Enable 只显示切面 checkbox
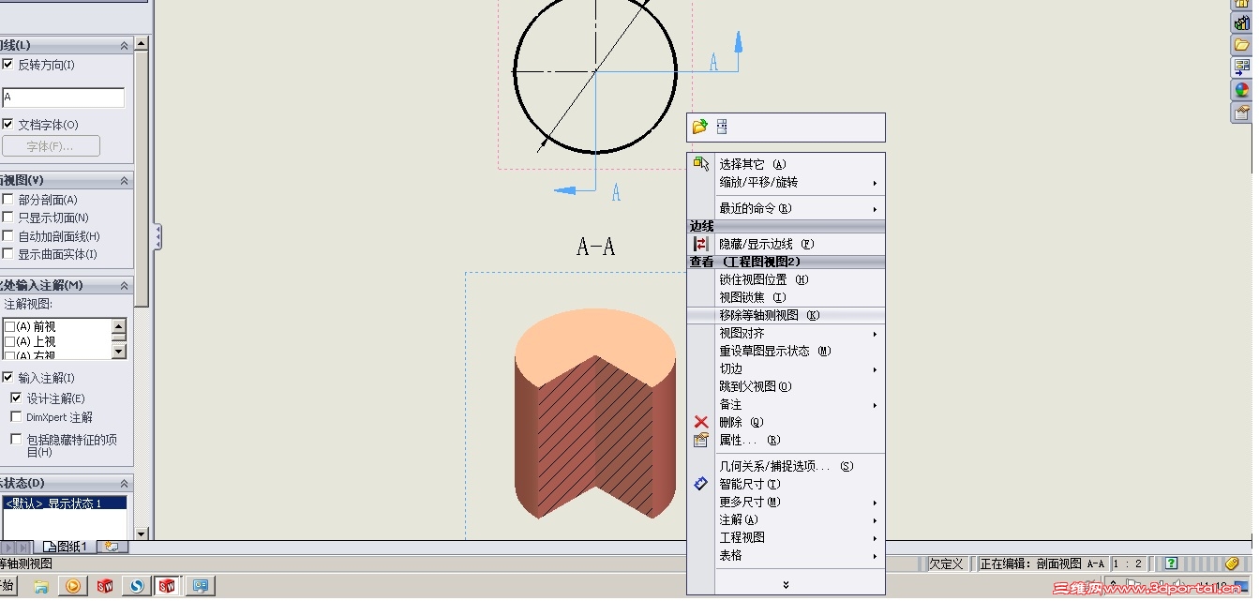Screen dimensions: 1259x601 (x=7, y=217)
